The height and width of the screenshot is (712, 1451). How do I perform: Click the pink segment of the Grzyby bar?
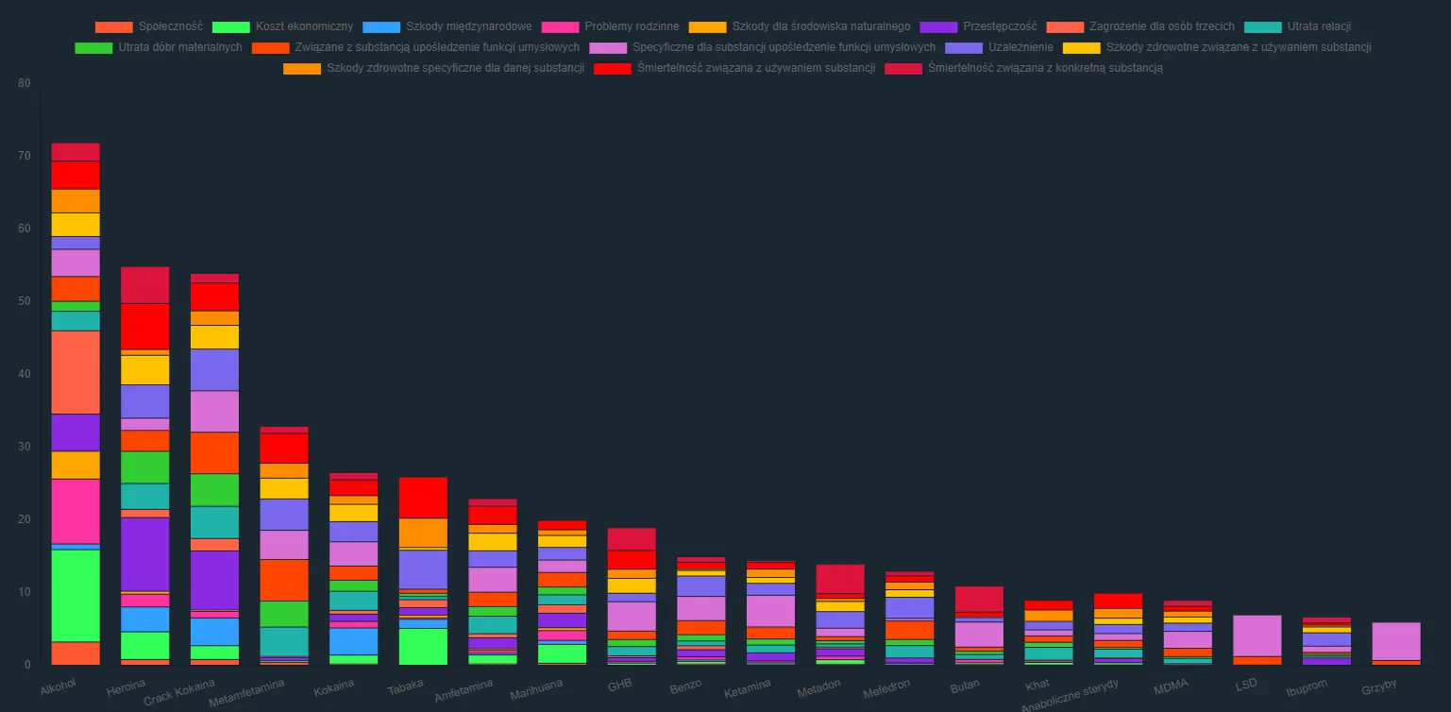pyautogui.click(x=1396, y=641)
